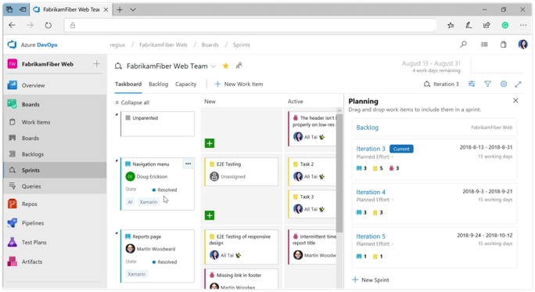This screenshot has width=535, height=292.
Task: Click the FabrikamFiber Web breadcrumb
Action: tap(163, 45)
